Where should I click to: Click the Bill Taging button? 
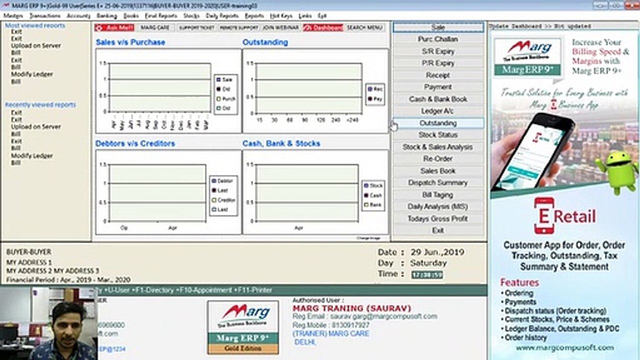438,195
